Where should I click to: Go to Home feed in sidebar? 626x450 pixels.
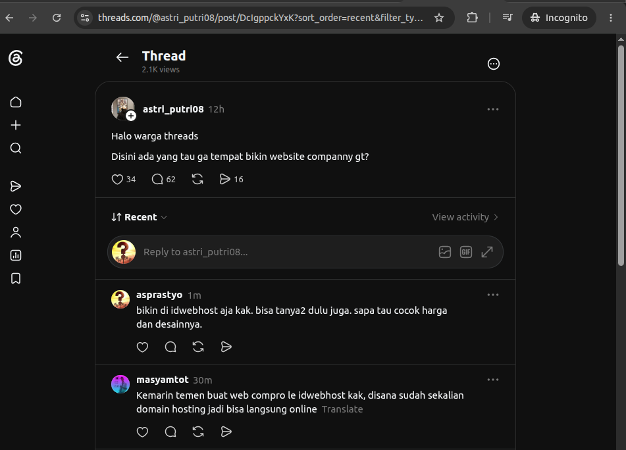tap(16, 102)
